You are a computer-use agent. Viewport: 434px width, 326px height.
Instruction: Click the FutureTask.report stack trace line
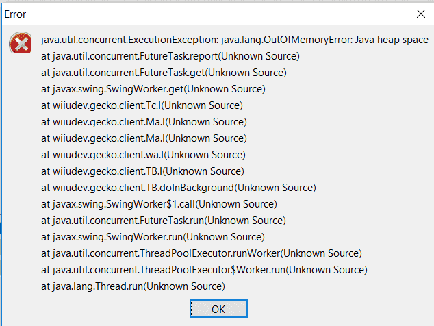pyautogui.click(x=170, y=56)
